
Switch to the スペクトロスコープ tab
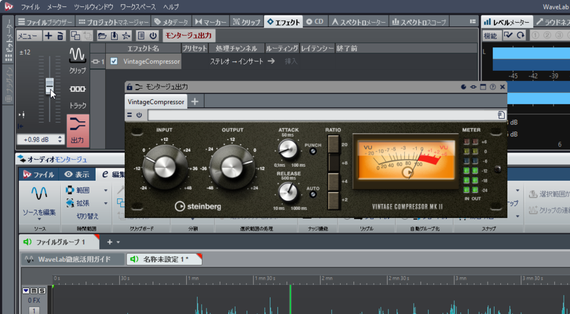(x=419, y=21)
